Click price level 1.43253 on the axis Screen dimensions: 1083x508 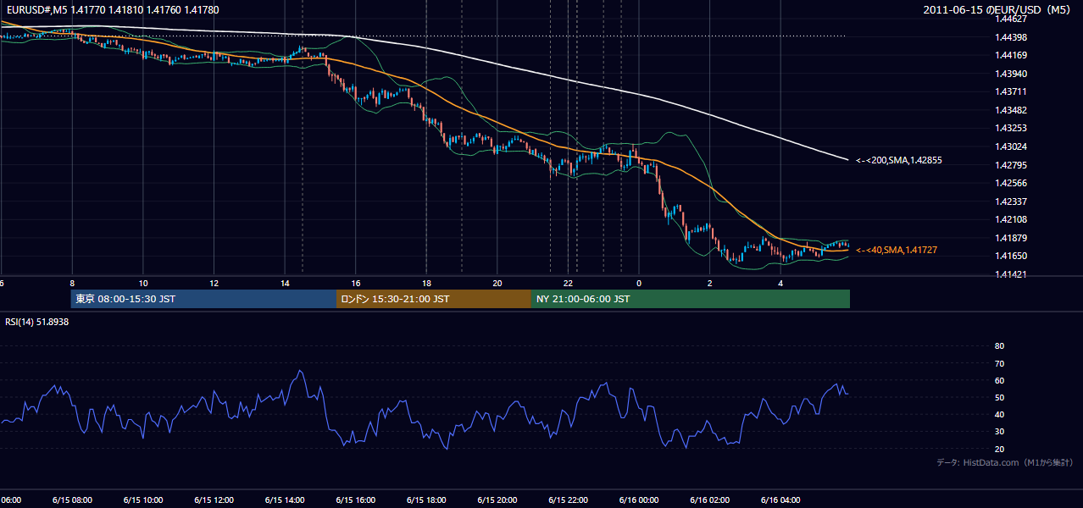click(x=1010, y=129)
